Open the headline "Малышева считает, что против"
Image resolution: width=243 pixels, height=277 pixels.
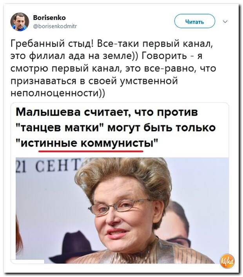(107, 112)
